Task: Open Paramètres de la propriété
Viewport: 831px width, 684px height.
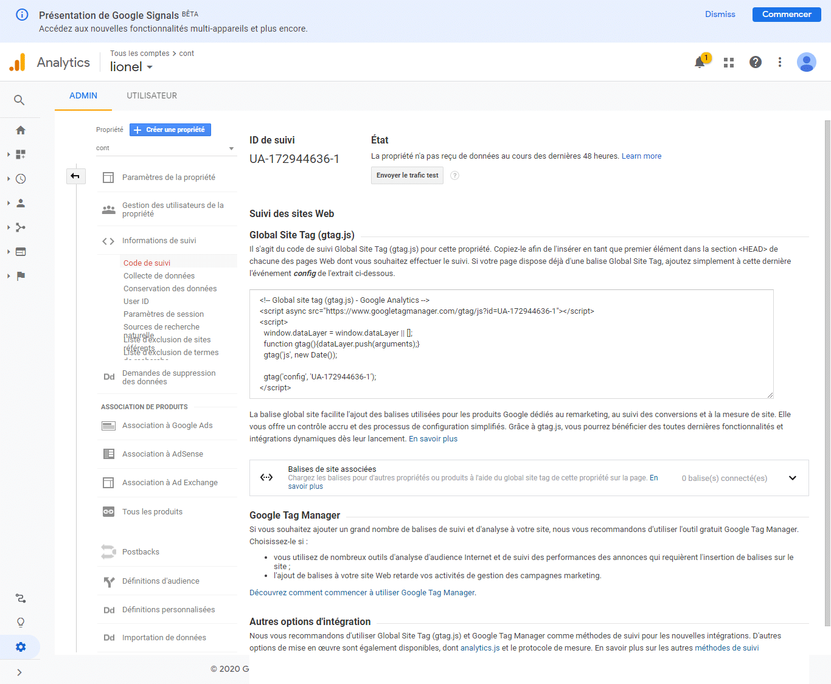Action: pos(167,178)
